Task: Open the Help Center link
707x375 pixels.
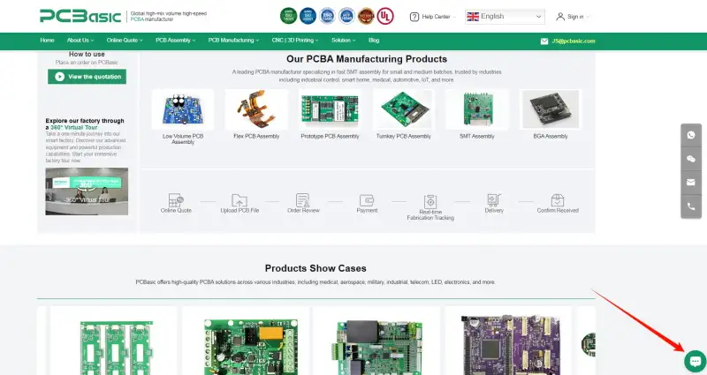Action: 430,17
